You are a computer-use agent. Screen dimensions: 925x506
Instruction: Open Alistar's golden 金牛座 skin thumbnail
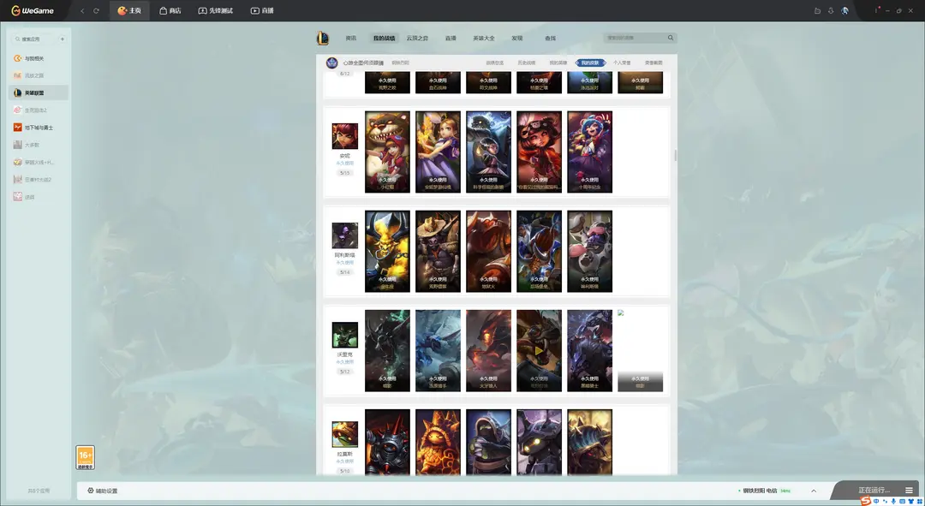pos(387,251)
